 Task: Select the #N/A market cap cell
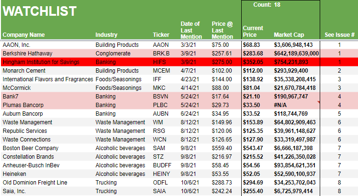(280, 105)
